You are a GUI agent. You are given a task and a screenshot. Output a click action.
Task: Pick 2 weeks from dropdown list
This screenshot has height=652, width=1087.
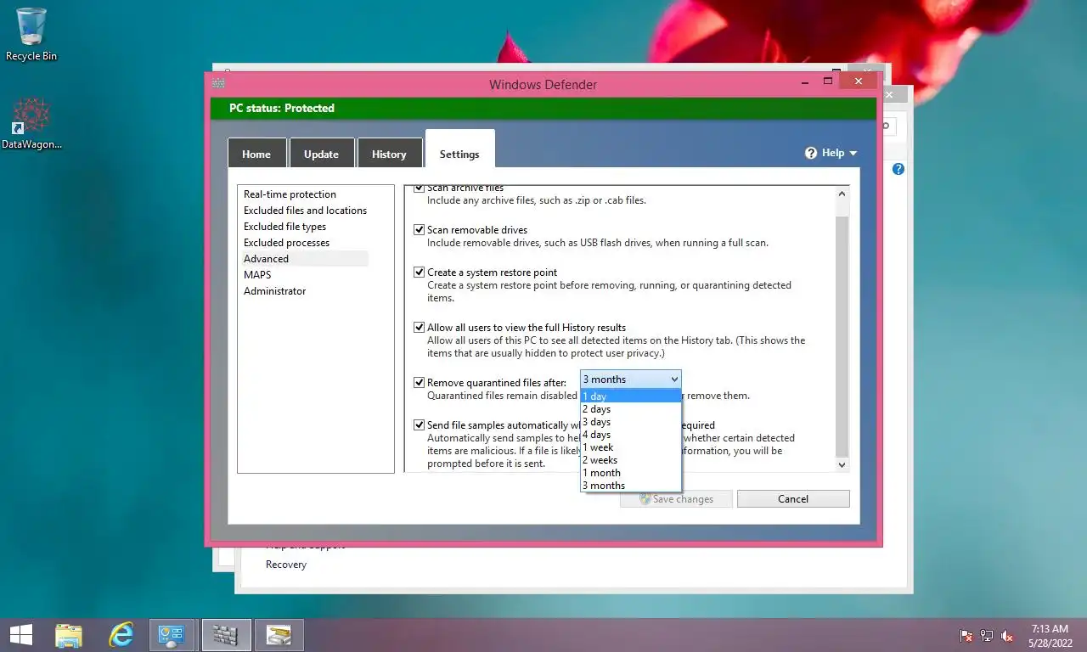[630, 460]
